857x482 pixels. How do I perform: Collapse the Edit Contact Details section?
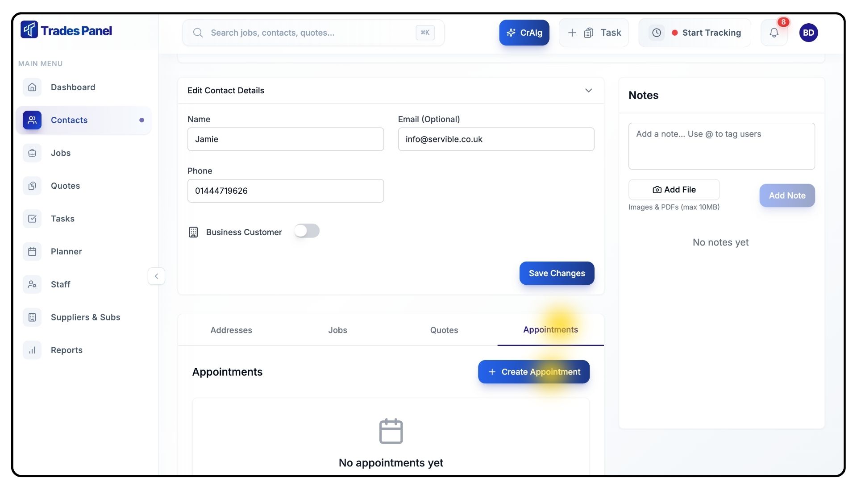tap(588, 91)
